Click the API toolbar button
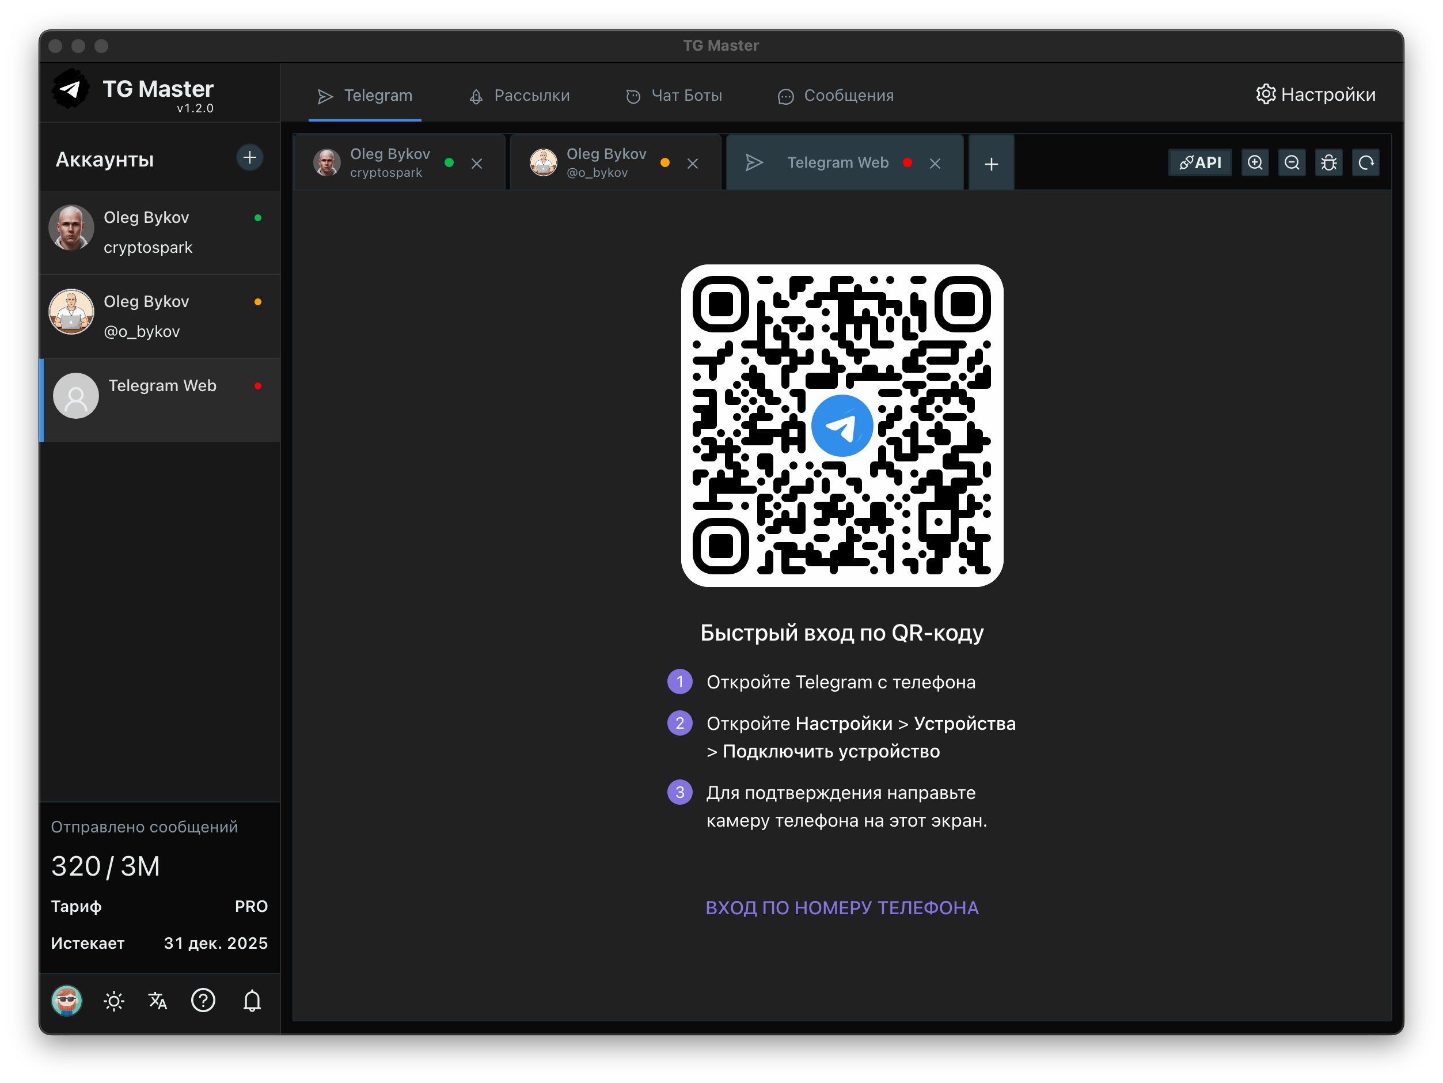 1201,162
